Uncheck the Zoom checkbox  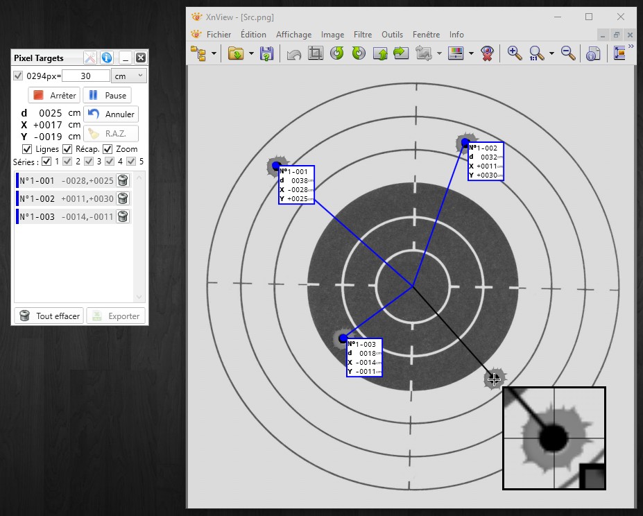click(x=108, y=149)
